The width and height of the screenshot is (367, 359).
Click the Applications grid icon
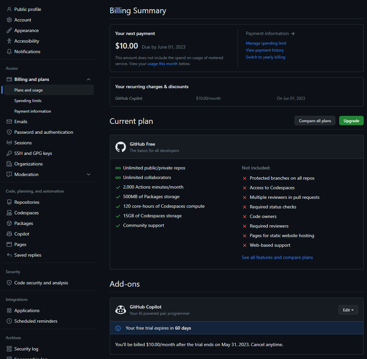9,310
